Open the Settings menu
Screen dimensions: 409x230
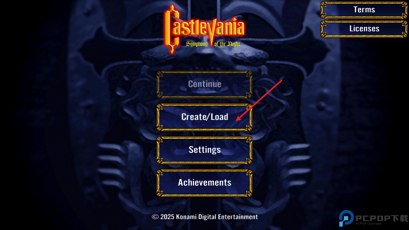coord(204,150)
